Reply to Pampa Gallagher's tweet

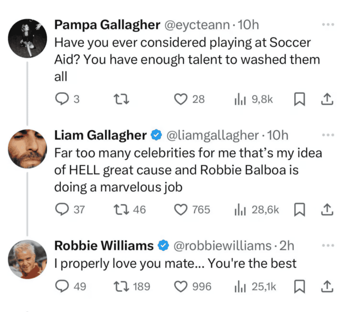point(64,99)
